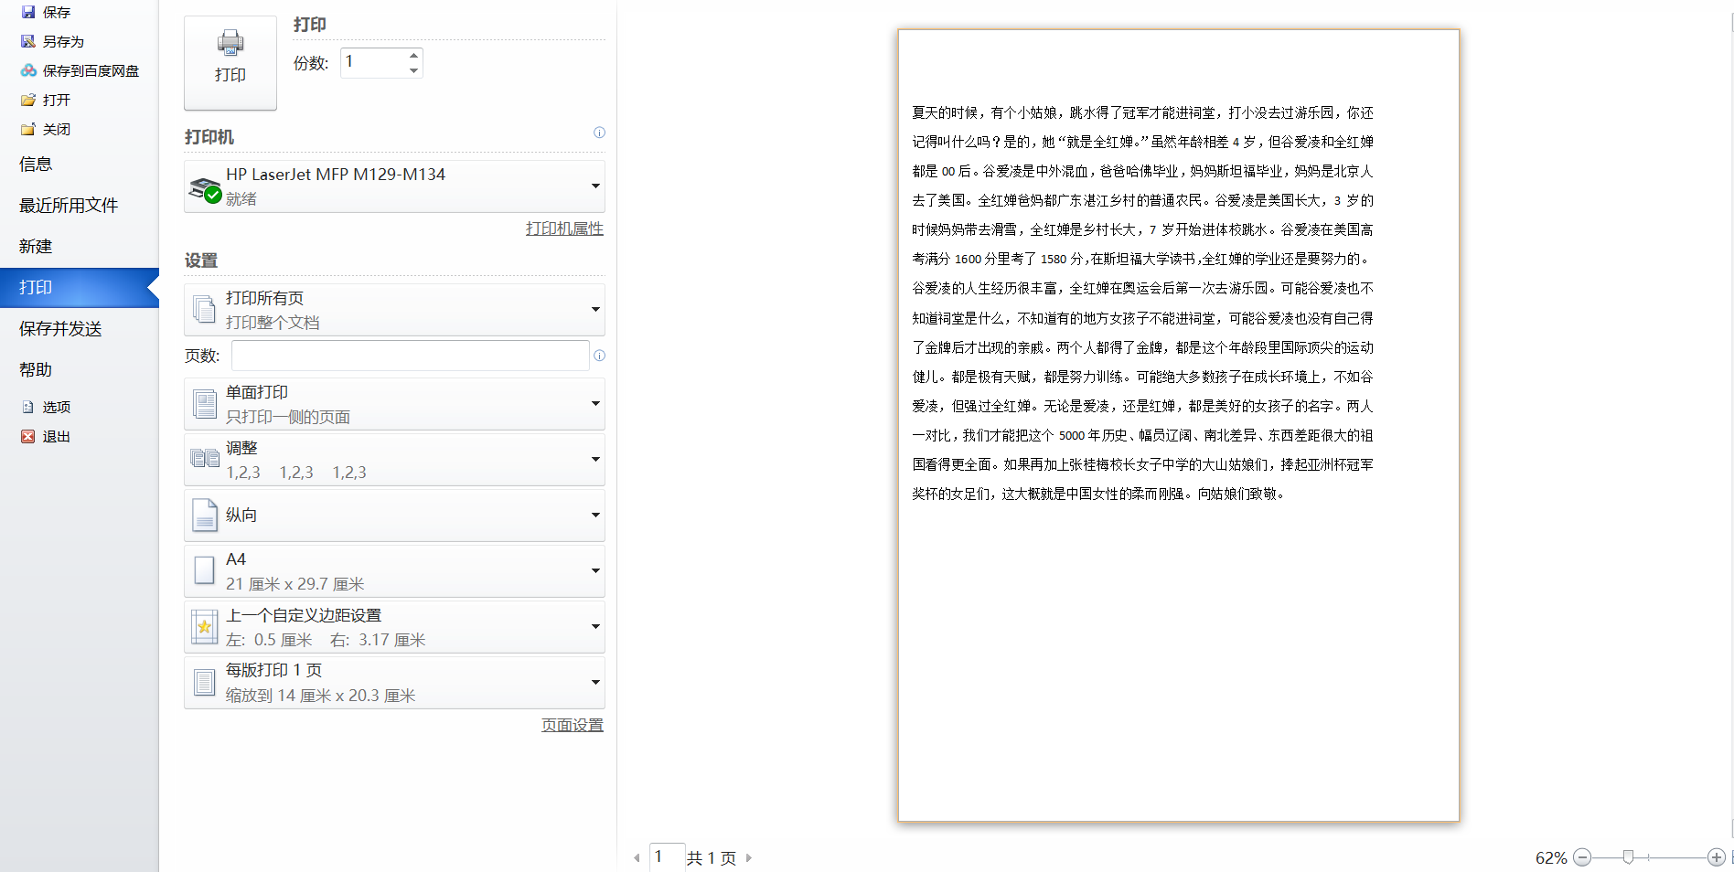Image resolution: width=1734 pixels, height=872 pixels.
Task: Decrease the number of copies (份数)
Action: (413, 70)
